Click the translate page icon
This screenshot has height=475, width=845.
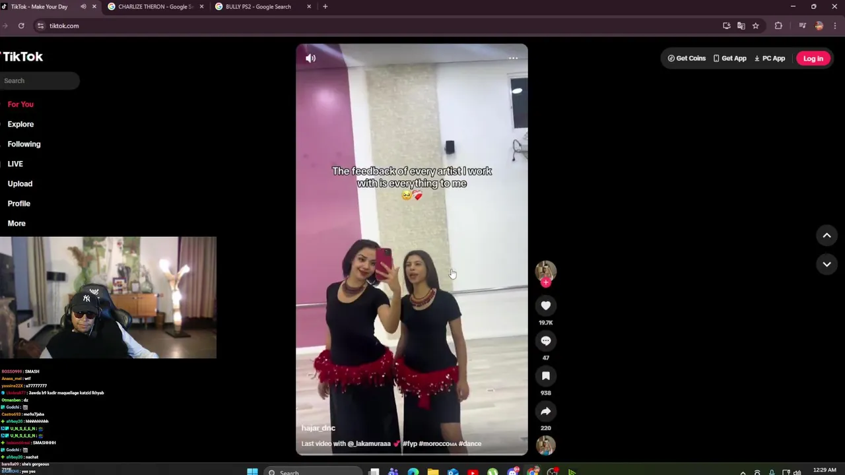(x=741, y=26)
